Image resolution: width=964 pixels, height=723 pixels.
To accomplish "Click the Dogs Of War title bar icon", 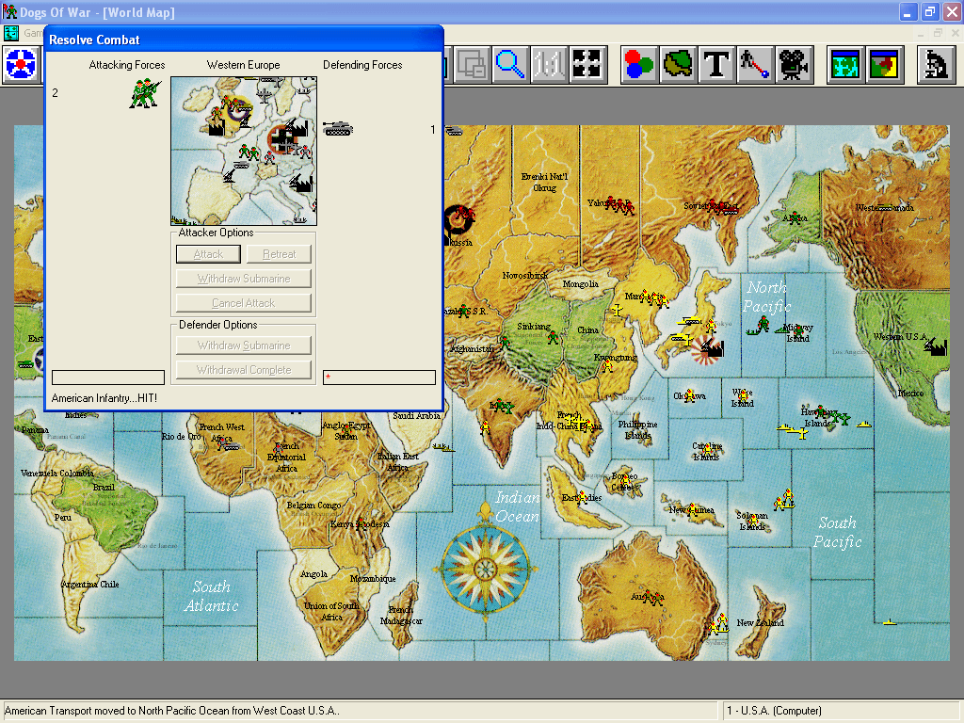I will pos(9,11).
